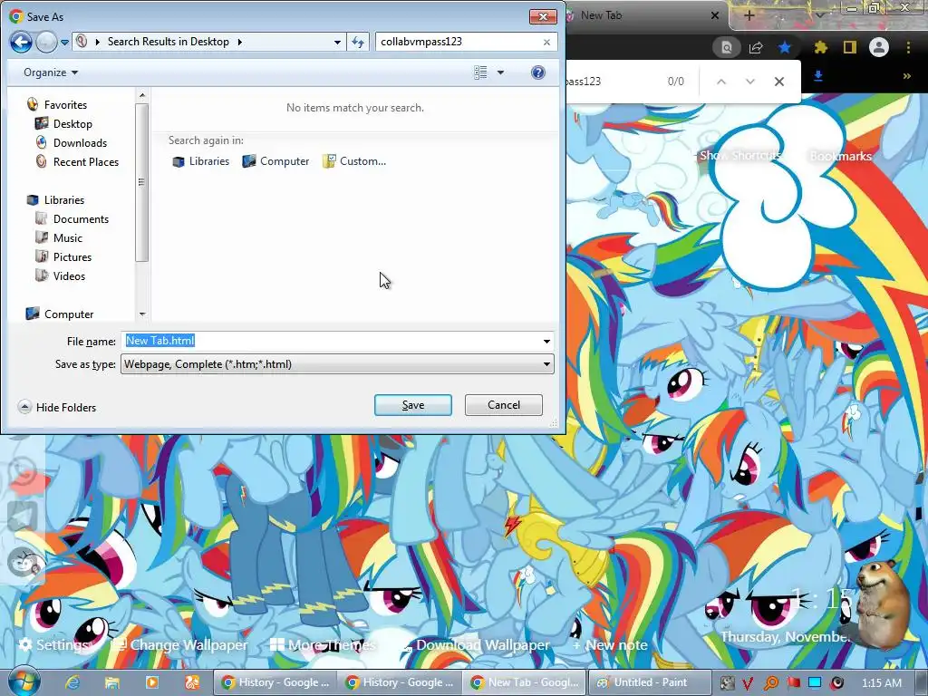The width and height of the screenshot is (928, 696).
Task: Open the Chrome profile avatar
Action: pyautogui.click(x=878, y=47)
